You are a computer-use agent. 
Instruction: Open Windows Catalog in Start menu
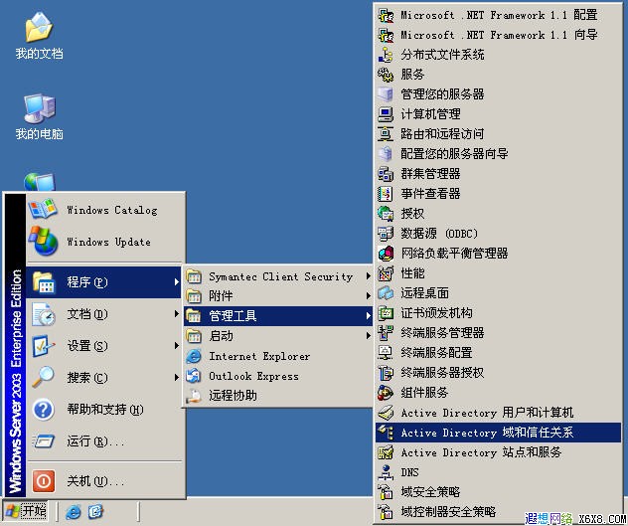[105, 210]
